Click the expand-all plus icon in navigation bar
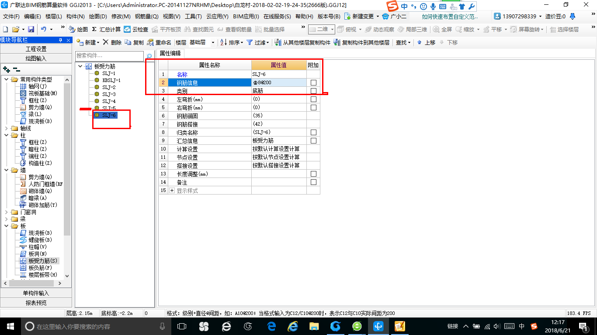597x335 pixels. click(x=6, y=69)
